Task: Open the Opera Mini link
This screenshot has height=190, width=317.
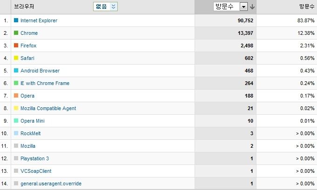Action: 33,121
